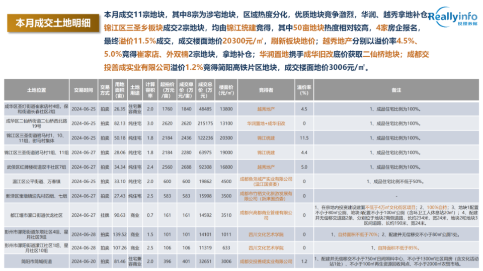Viewport: 483px width, 271px height.
Task: Click the 土地位置 column header
Action: (37, 90)
